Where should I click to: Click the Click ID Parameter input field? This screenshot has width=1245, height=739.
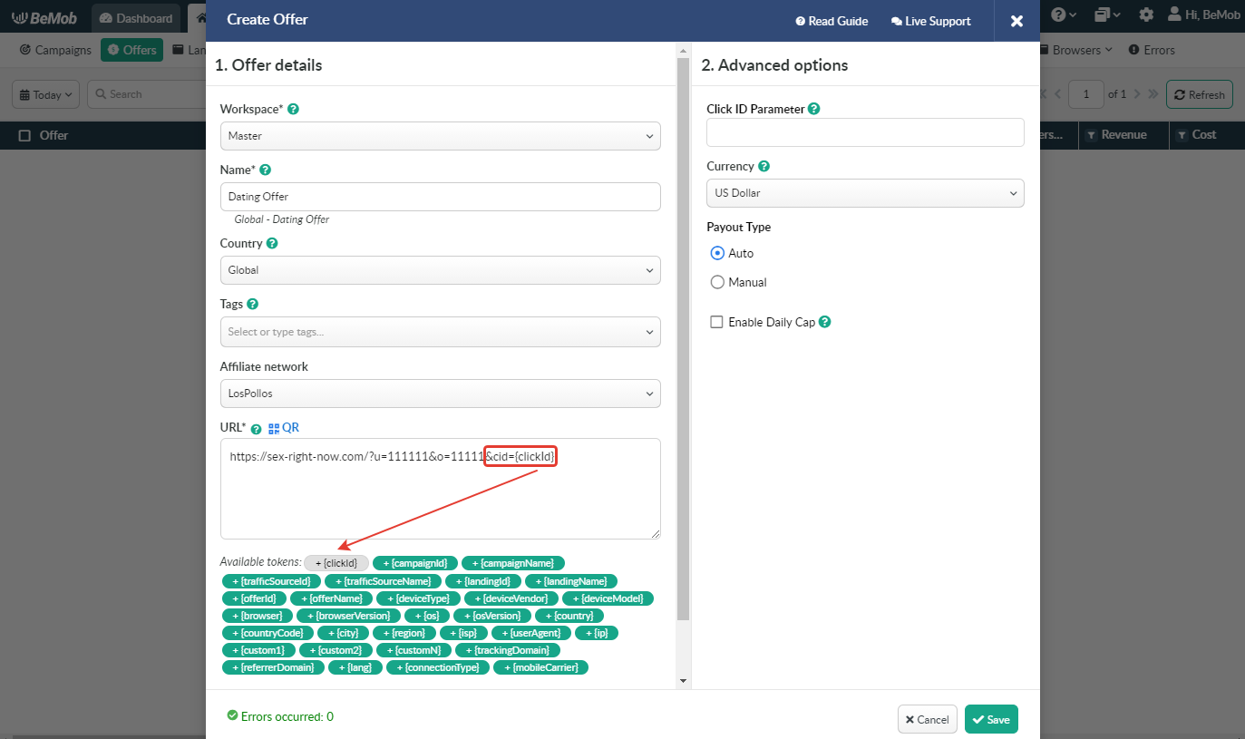[864, 132]
